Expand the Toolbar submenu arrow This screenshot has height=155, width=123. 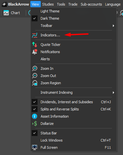[x=114, y=26]
